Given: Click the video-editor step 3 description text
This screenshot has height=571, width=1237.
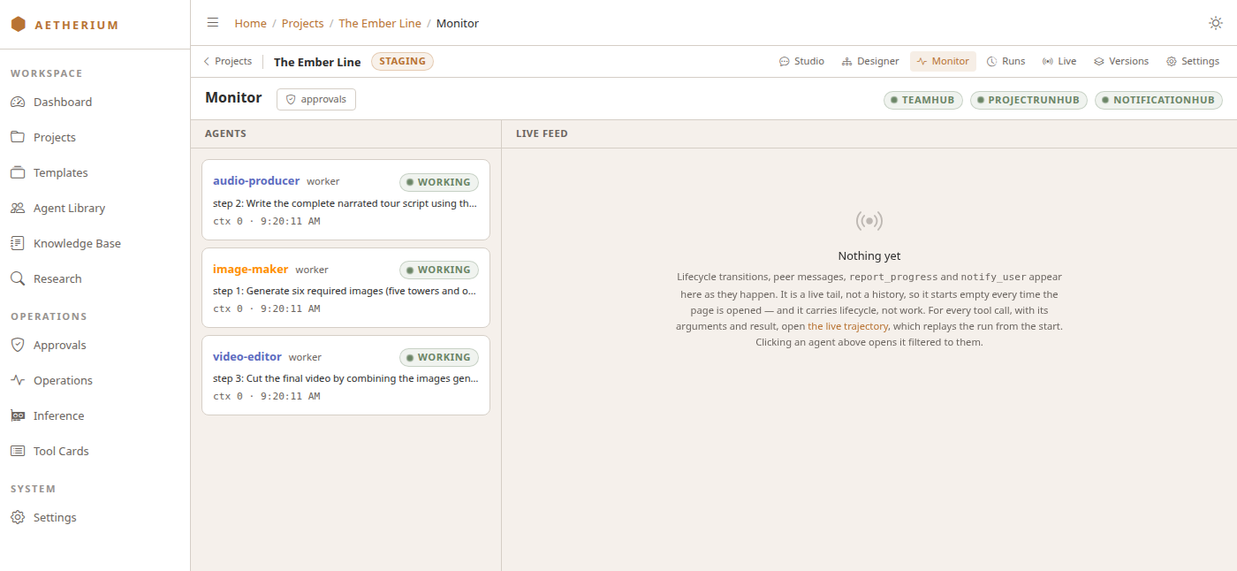Looking at the screenshot, I should [x=345, y=378].
